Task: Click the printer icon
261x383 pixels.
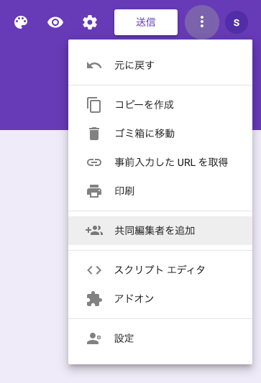Action: (x=94, y=191)
